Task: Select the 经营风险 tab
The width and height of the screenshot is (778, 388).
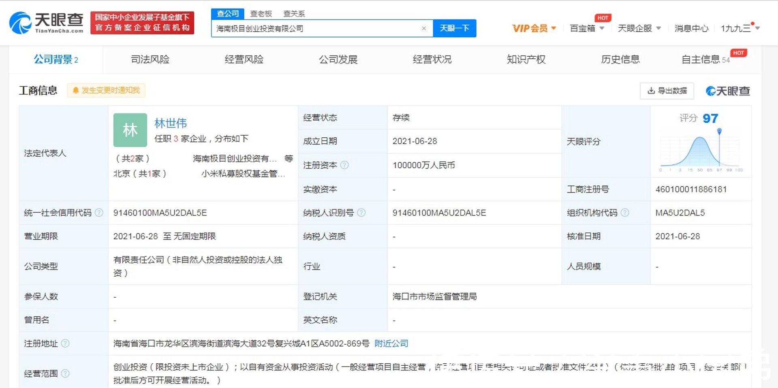Action: click(x=244, y=60)
